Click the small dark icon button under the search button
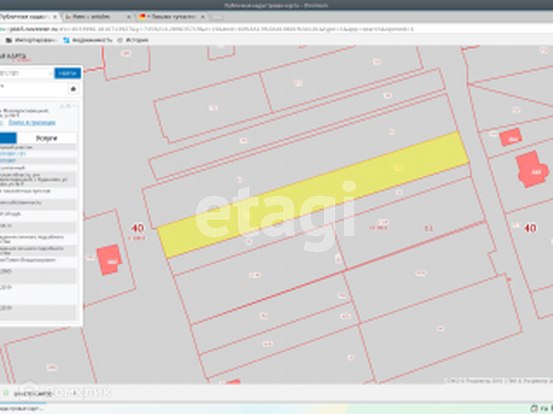This screenshot has width=553, height=414. [73, 89]
